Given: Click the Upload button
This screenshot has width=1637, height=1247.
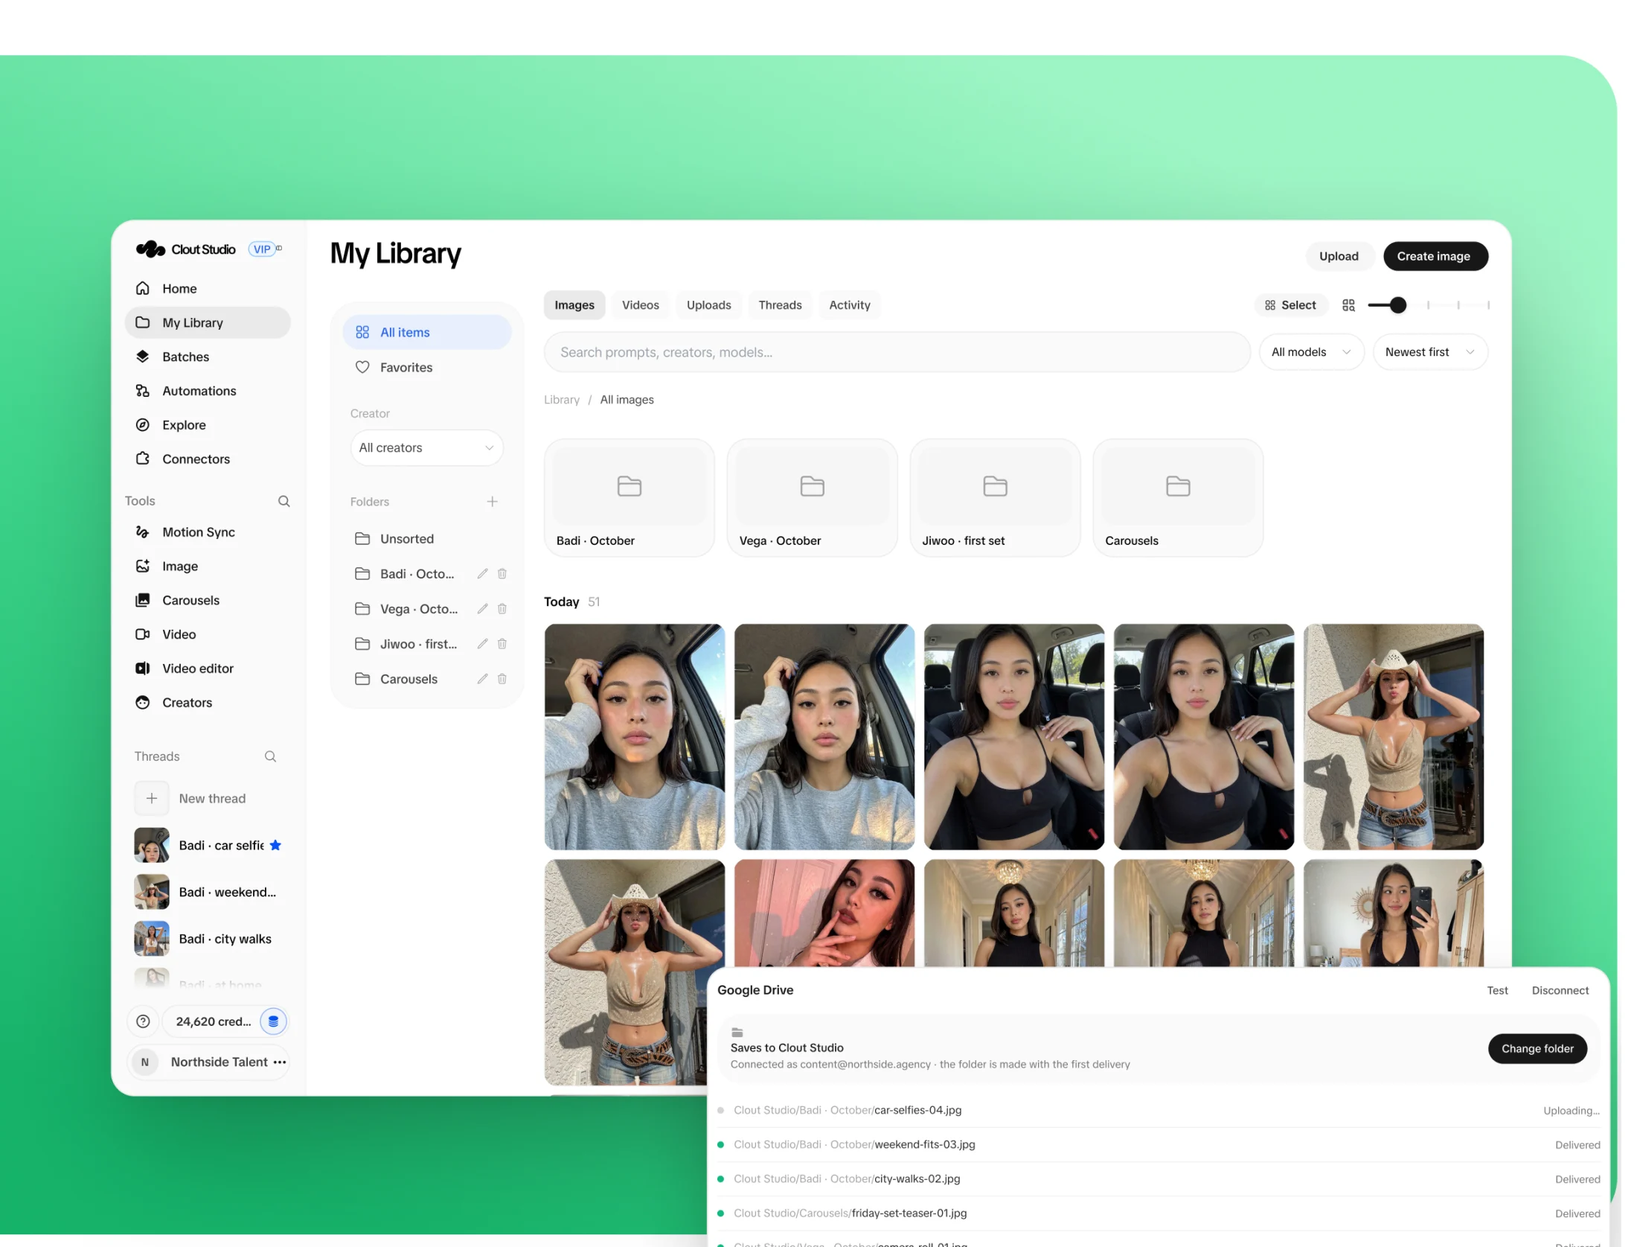Looking at the screenshot, I should point(1339,257).
